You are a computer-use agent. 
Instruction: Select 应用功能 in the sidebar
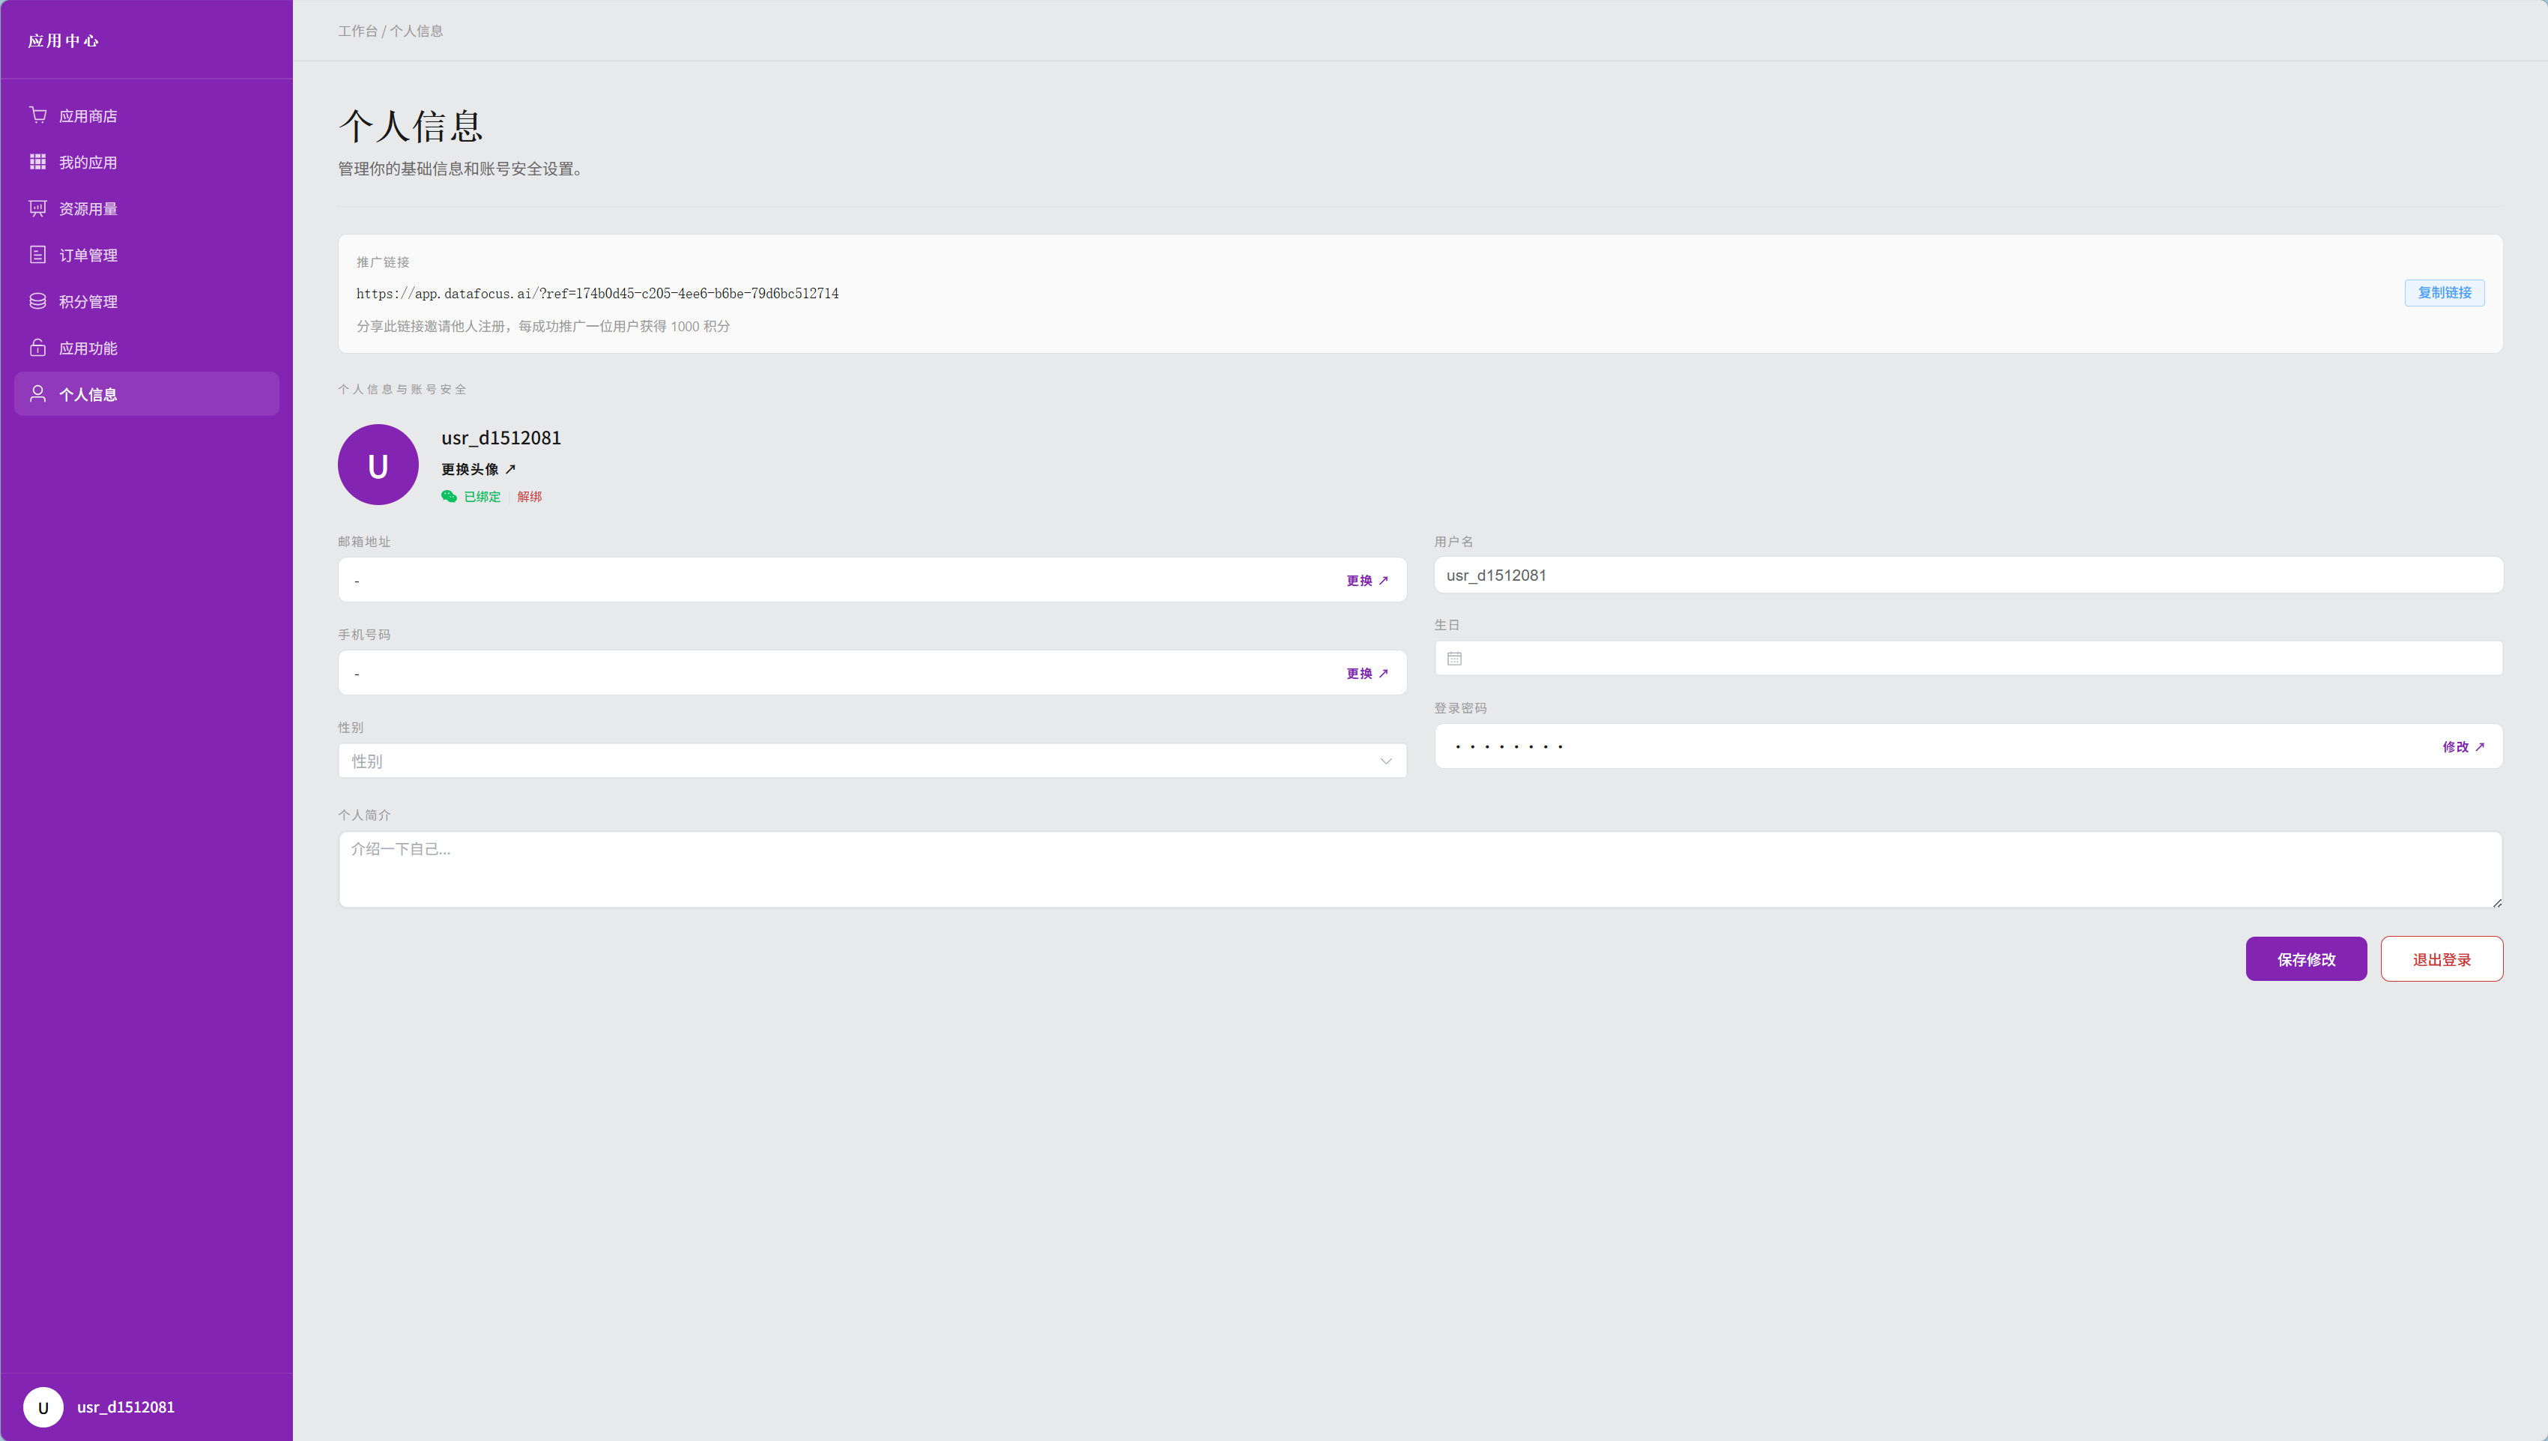point(146,348)
